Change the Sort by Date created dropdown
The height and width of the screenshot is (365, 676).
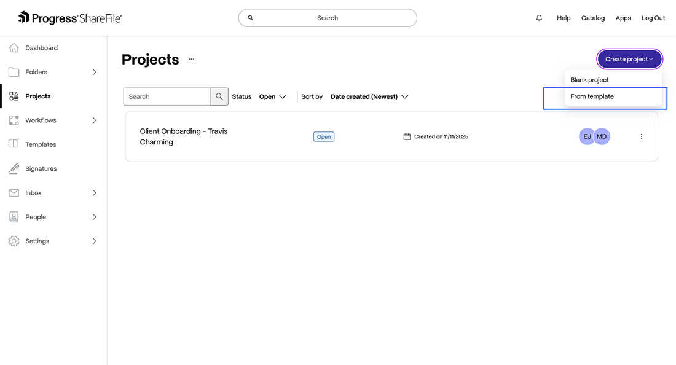(x=369, y=96)
